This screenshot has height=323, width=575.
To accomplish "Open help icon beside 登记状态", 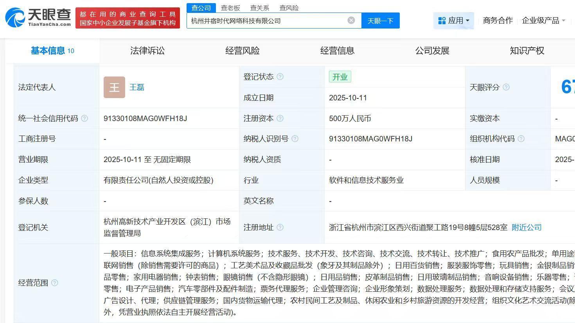I will point(280,77).
